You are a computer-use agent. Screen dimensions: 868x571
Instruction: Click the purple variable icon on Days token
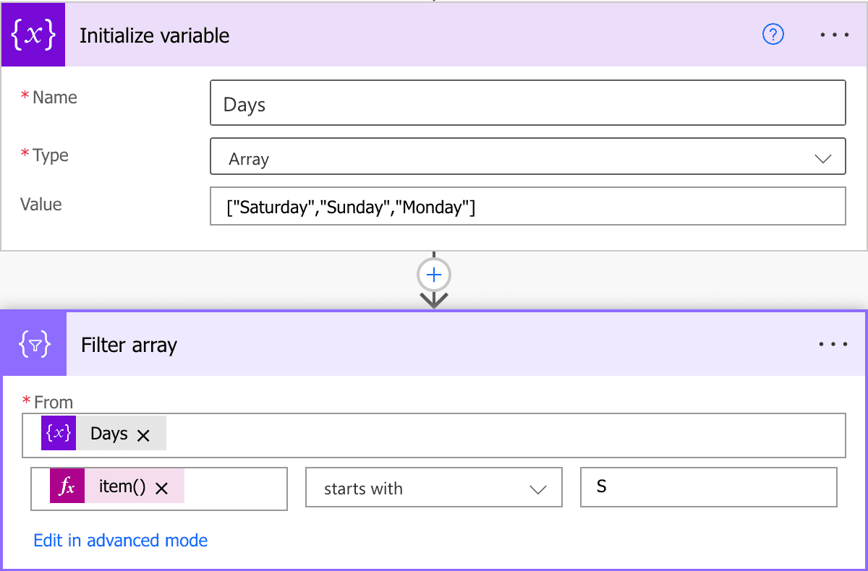click(59, 434)
